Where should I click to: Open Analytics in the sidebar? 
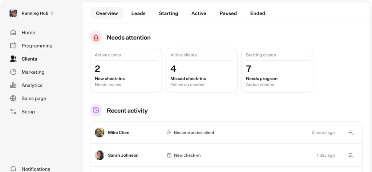tap(32, 85)
